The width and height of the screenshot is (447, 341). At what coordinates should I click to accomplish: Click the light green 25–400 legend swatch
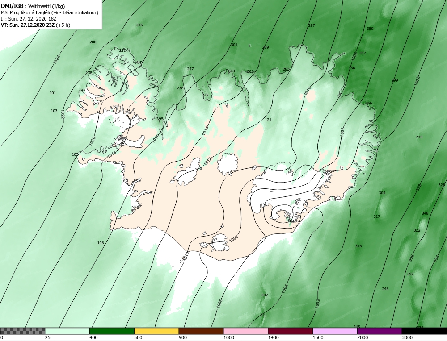point(67,331)
